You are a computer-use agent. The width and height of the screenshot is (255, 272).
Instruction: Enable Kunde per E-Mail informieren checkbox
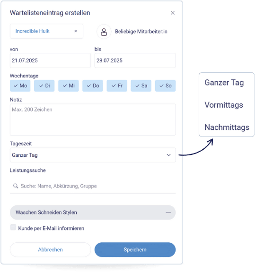13,227
